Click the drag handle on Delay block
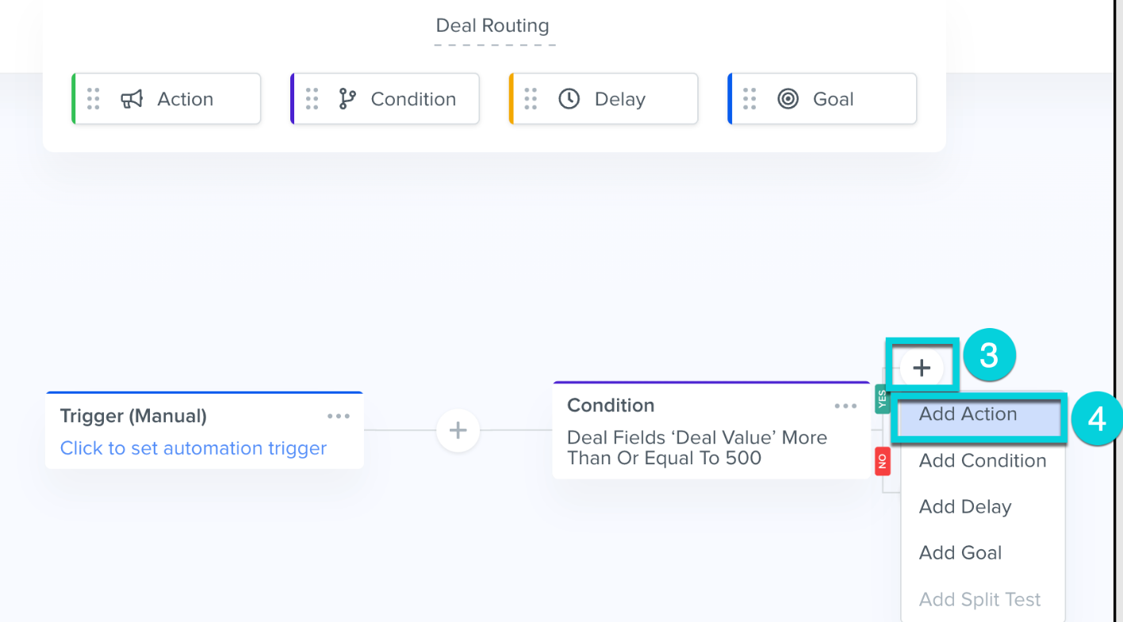 click(x=531, y=99)
